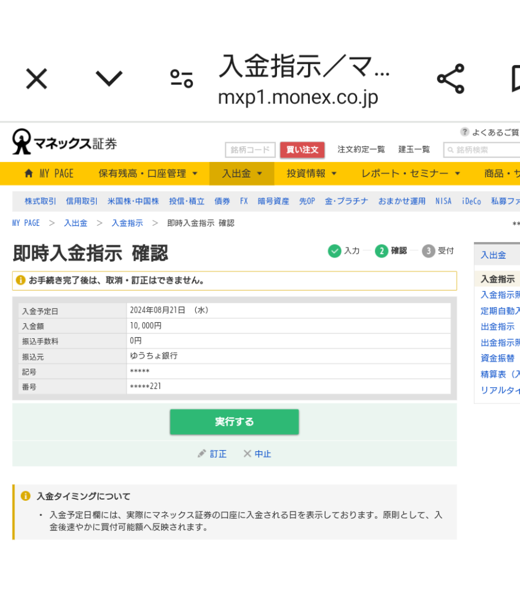Click the help question mark icon
520x612 pixels.
[x=464, y=132]
